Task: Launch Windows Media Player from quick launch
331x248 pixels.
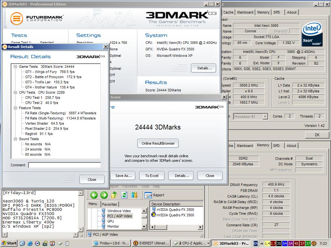Action: click(37, 243)
